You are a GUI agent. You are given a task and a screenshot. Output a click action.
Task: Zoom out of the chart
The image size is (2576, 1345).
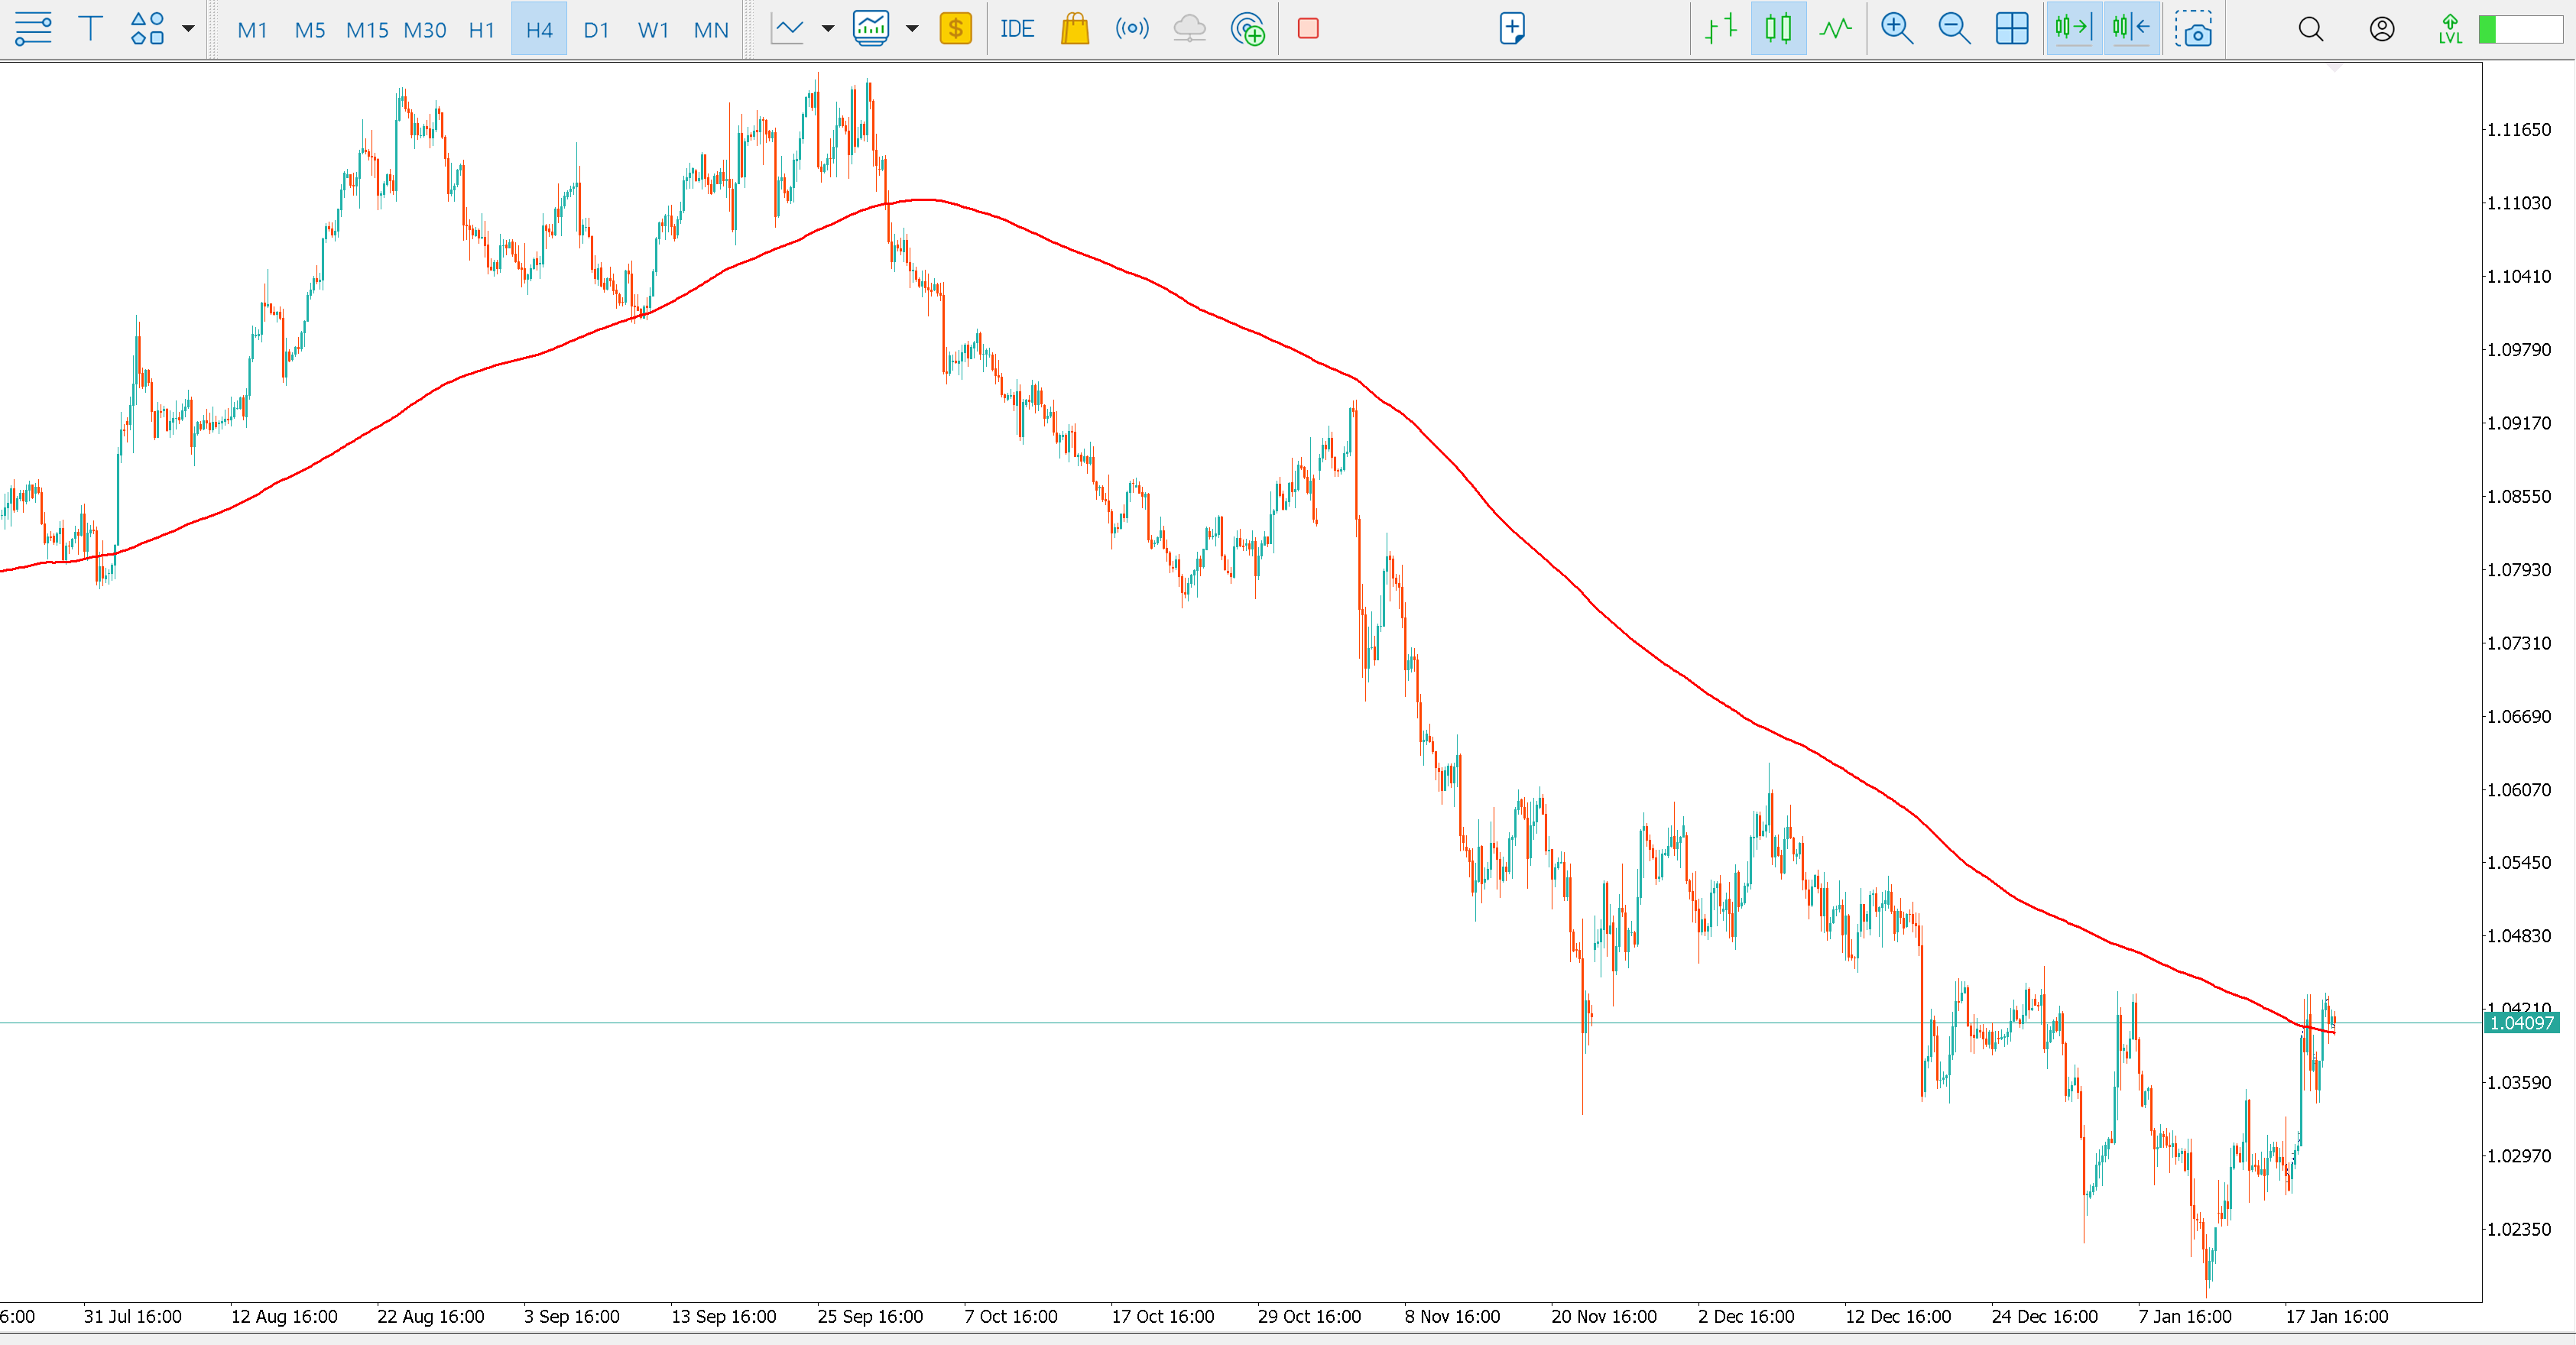(1954, 29)
